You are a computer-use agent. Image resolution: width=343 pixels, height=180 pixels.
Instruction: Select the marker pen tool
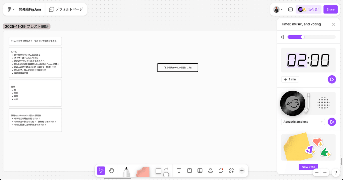[x=126, y=172]
